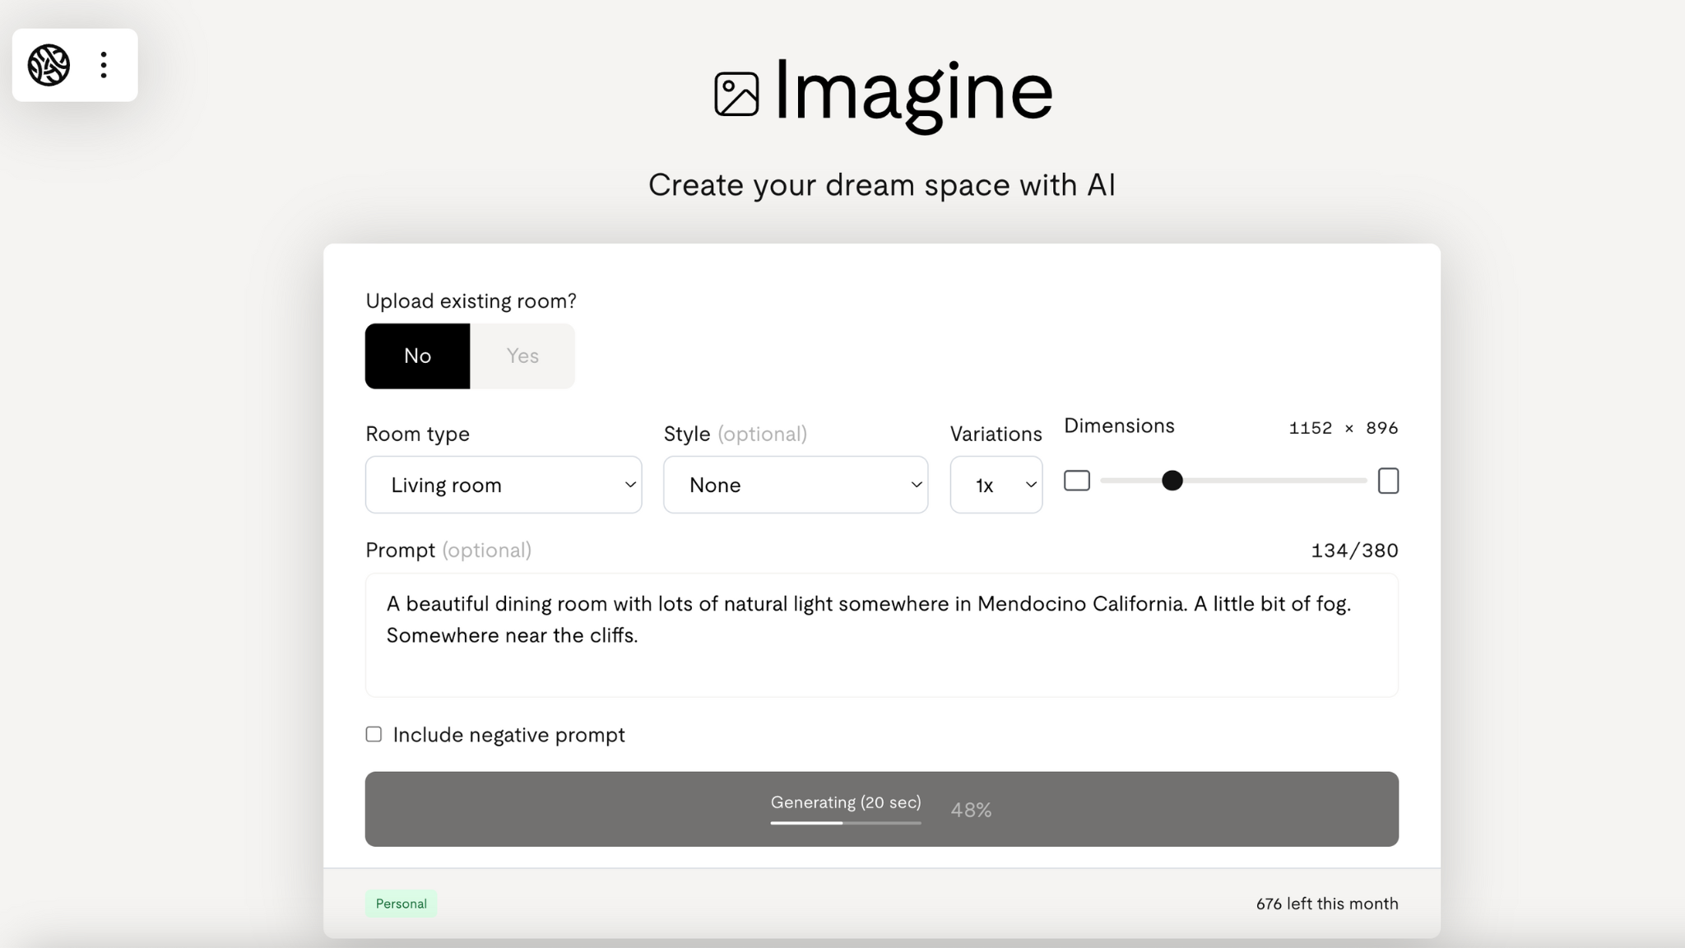Viewport: 1685px width, 948px height.
Task: Click the Include negative prompt label
Action: point(508,735)
